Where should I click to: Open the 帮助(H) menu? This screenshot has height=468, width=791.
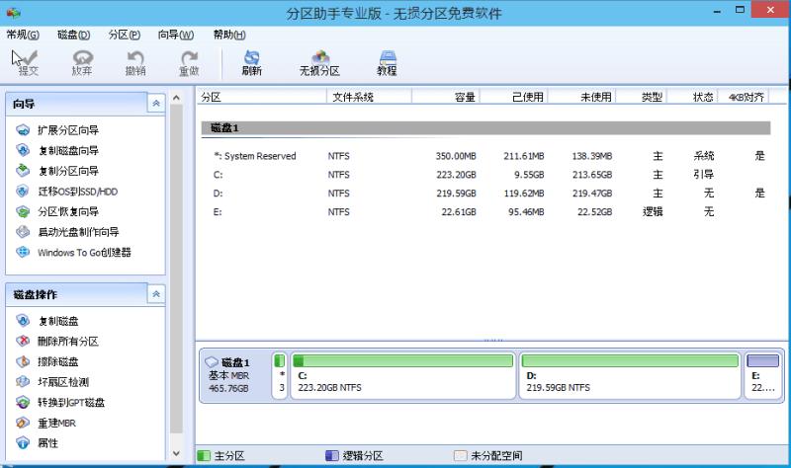tap(229, 35)
